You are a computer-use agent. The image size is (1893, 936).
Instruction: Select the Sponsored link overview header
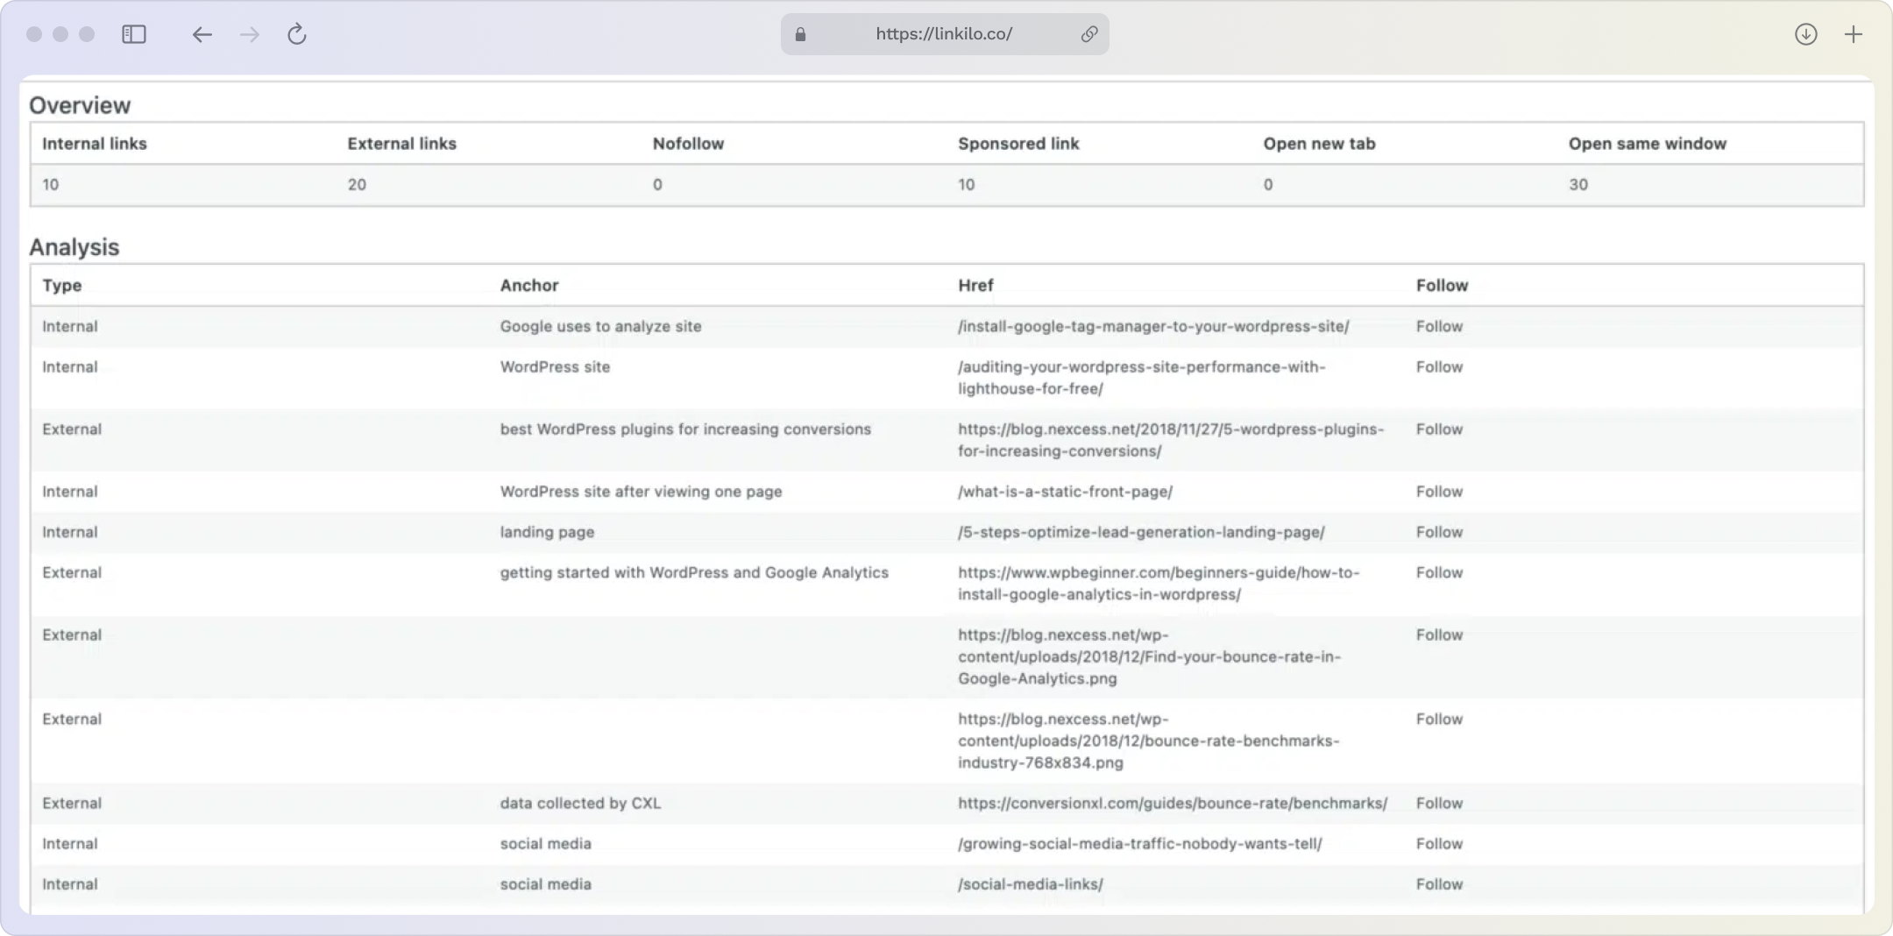(x=1017, y=144)
